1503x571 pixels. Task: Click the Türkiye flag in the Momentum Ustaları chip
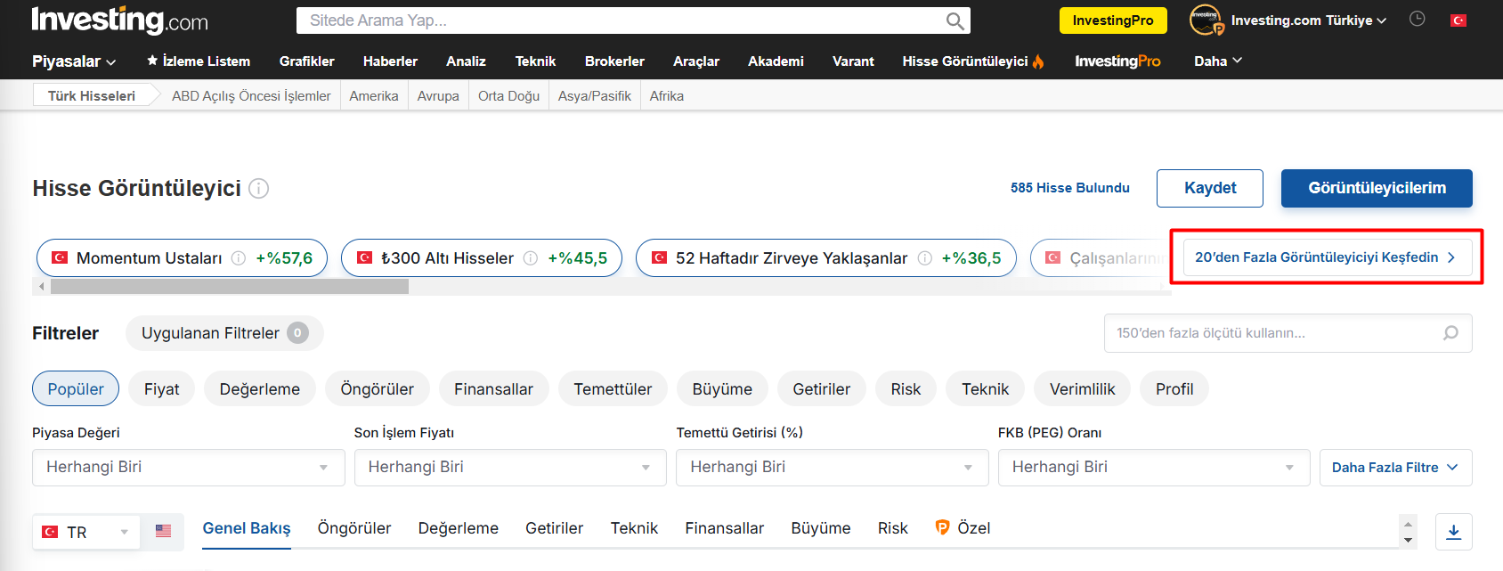[x=60, y=257]
